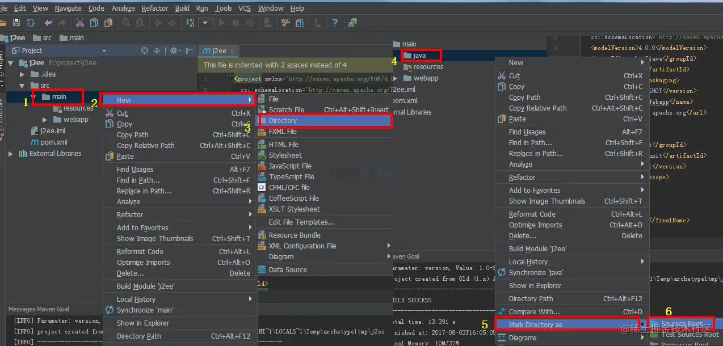Click the Synchronize icon in the main toolbar
The width and height of the screenshot is (723, 346).
(31, 23)
